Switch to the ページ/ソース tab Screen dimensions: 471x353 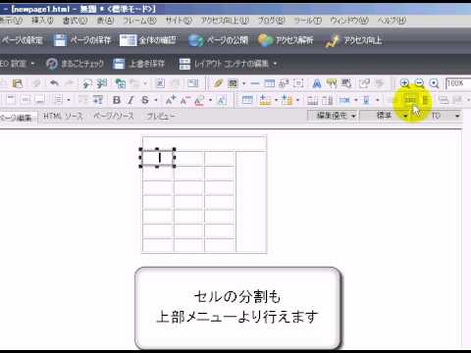[114, 116]
